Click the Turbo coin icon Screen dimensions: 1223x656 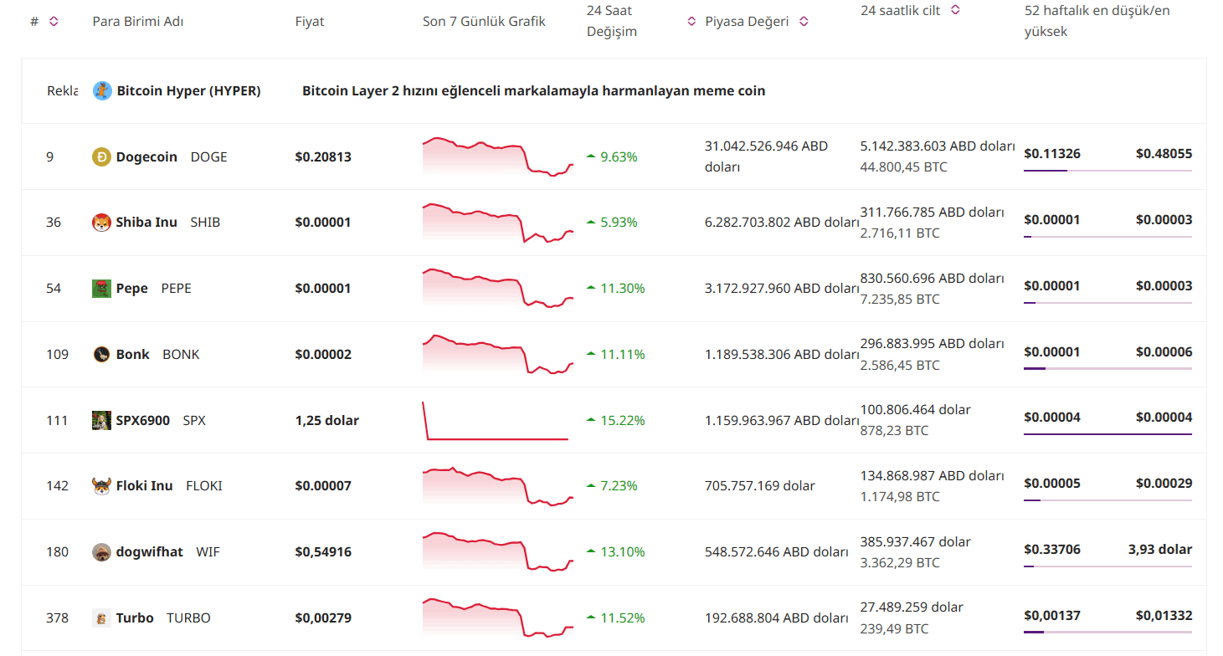click(x=101, y=618)
